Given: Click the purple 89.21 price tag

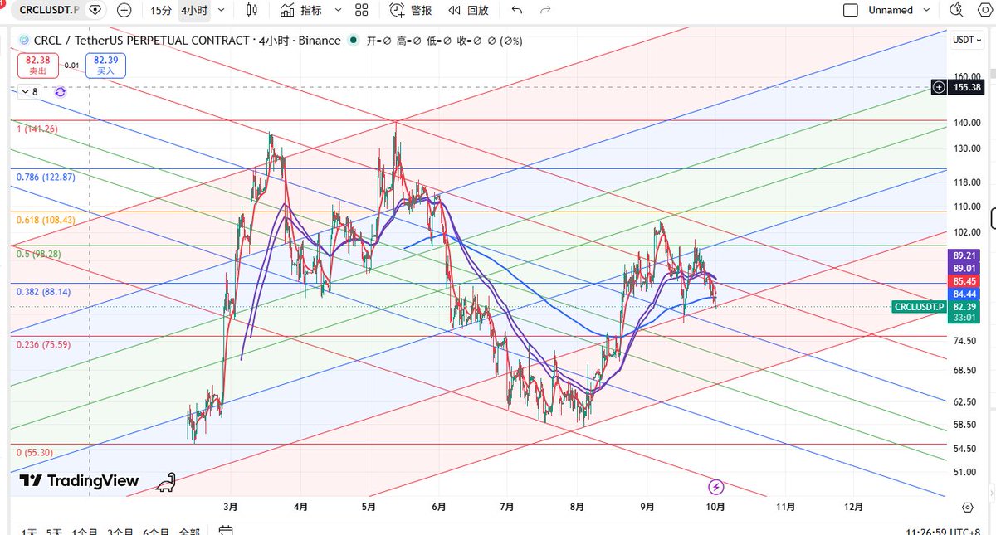Looking at the screenshot, I should 965,256.
